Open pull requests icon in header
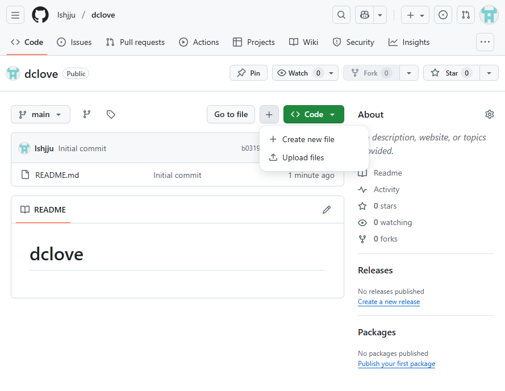This screenshot has height=391, width=505. click(466, 15)
